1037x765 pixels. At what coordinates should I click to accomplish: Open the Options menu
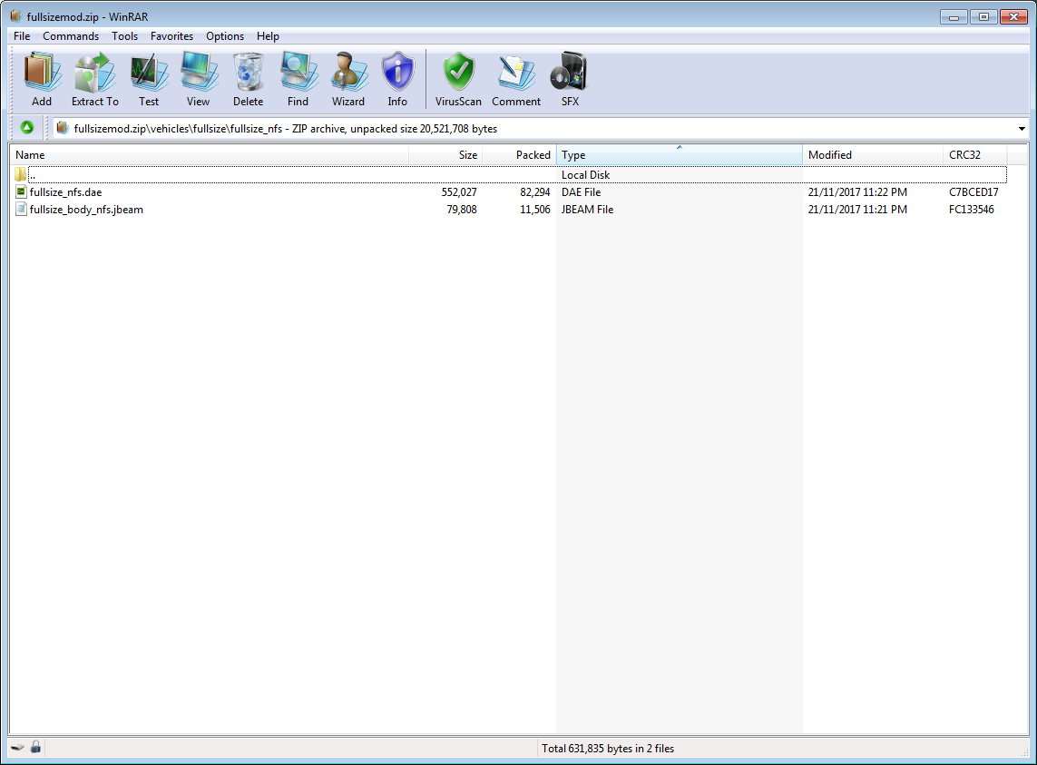click(x=225, y=35)
